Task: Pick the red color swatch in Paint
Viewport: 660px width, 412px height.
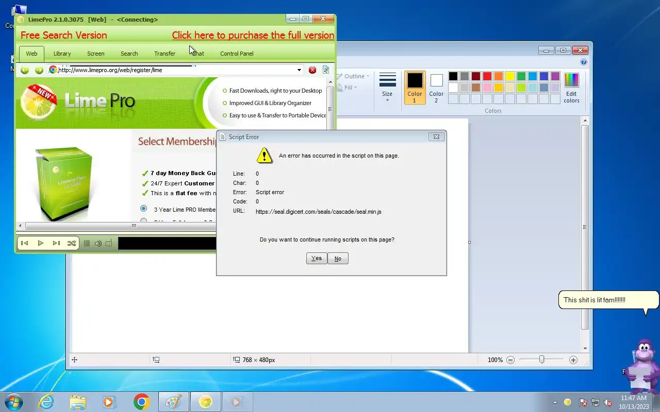Action: [487, 76]
